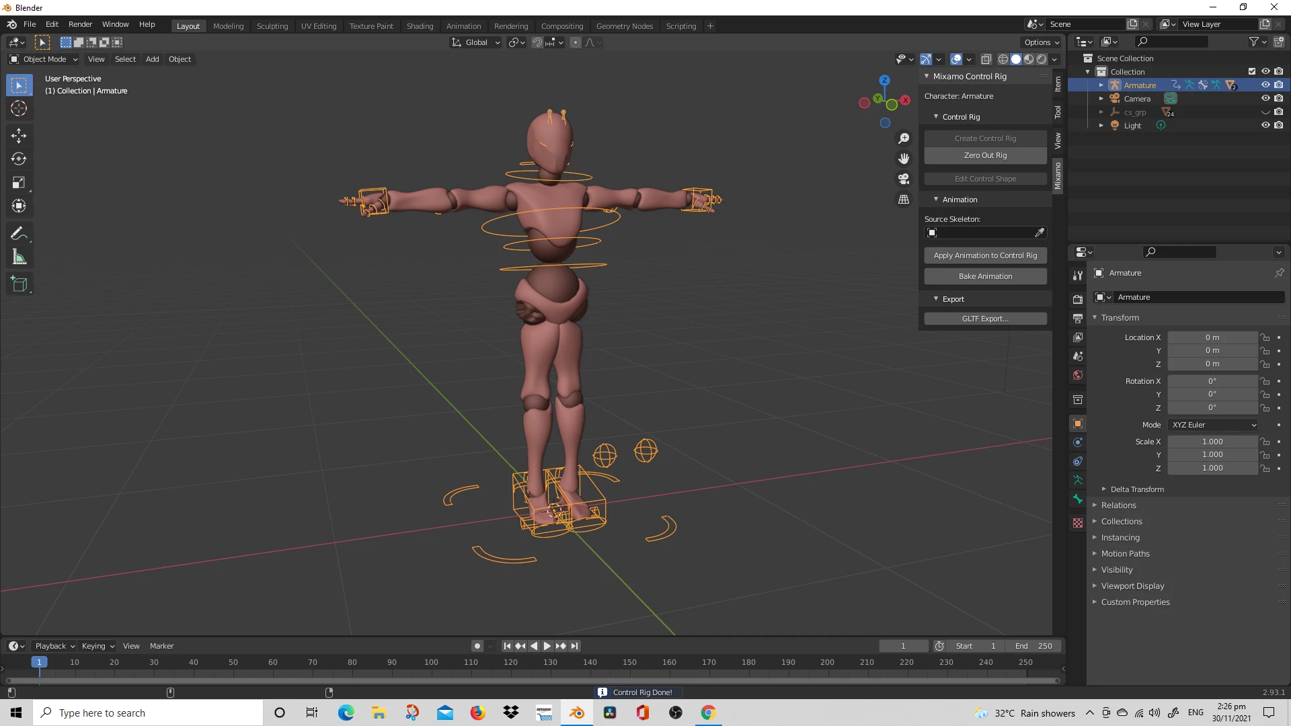The width and height of the screenshot is (1291, 726).
Task: Click the Zero Out Rig button
Action: tap(985, 155)
